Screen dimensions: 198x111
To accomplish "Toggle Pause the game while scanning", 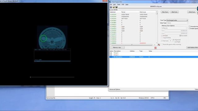I will (162, 44).
